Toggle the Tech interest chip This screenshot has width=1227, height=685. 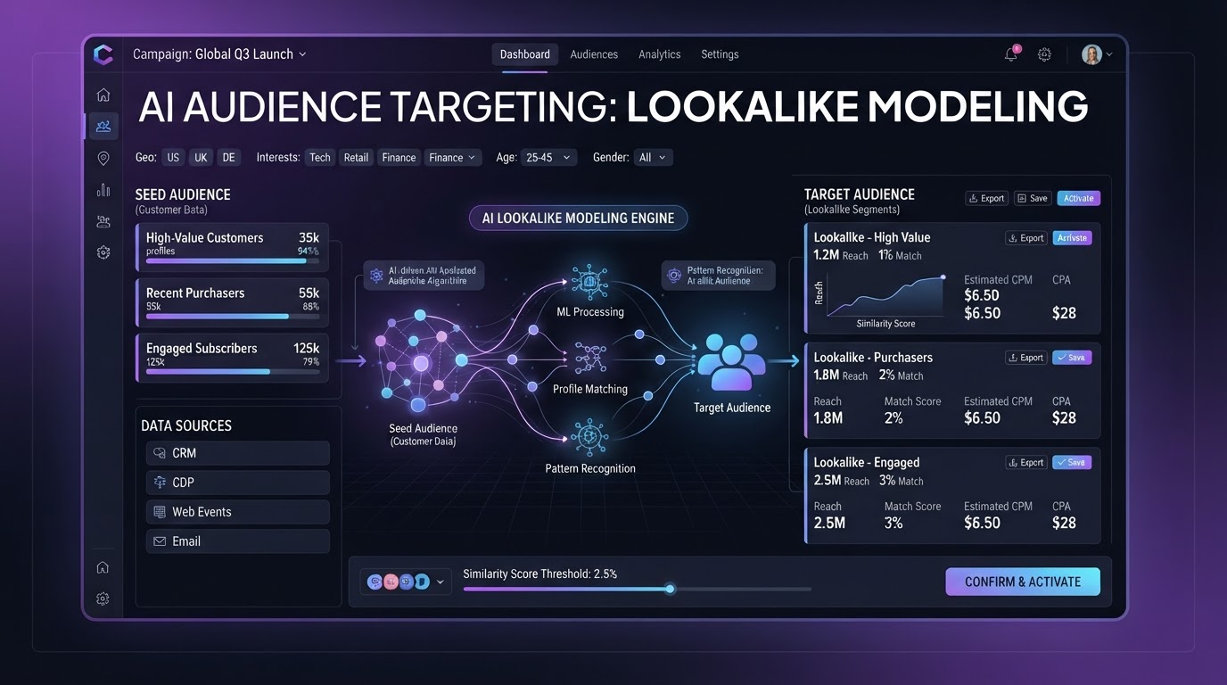coord(319,158)
